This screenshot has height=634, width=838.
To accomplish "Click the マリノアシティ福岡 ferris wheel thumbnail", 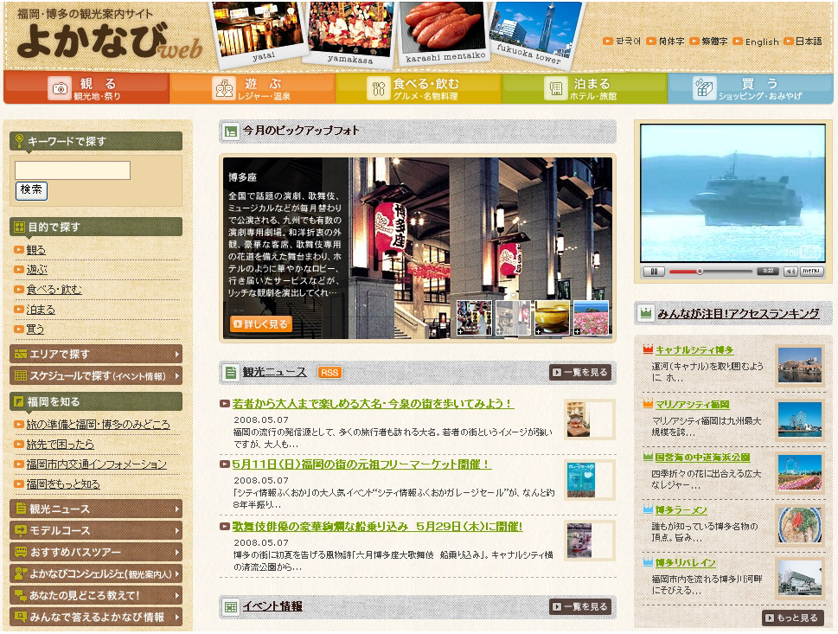I will click(800, 419).
